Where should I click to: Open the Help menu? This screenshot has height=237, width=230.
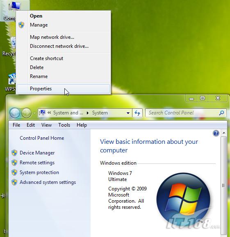(x=82, y=125)
